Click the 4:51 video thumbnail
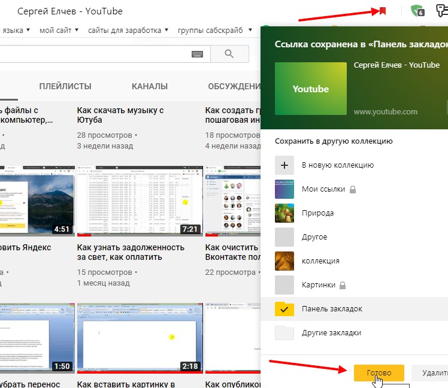 [x=37, y=201]
